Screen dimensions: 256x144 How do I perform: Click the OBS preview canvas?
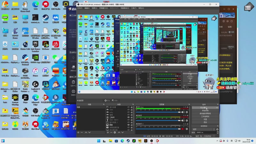(x=148, y=54)
